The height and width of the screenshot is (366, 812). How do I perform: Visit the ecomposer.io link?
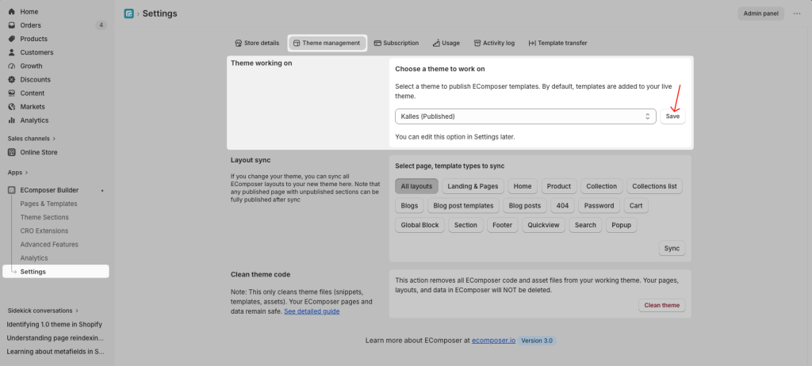tap(493, 341)
